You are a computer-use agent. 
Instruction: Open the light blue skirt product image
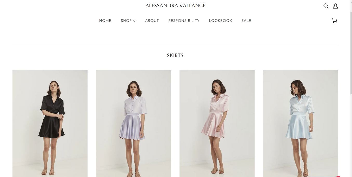click(300, 123)
